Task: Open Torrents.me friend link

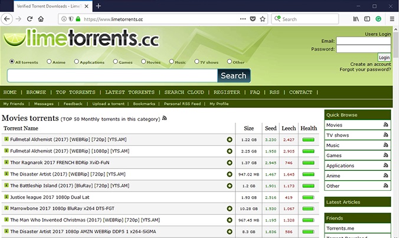Action: tap(340, 229)
